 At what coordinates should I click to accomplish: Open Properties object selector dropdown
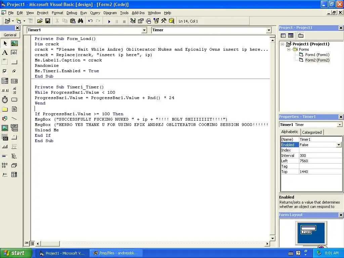click(x=340, y=125)
